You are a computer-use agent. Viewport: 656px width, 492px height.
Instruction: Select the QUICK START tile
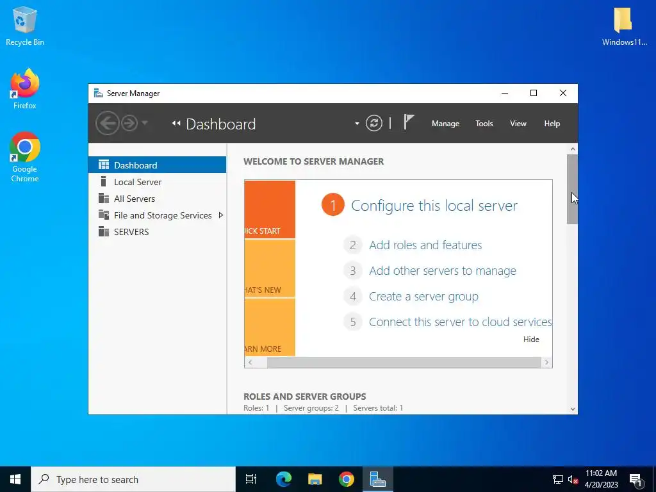270,209
